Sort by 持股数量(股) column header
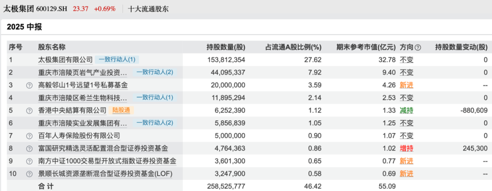The image size is (492, 191). (x=225, y=47)
